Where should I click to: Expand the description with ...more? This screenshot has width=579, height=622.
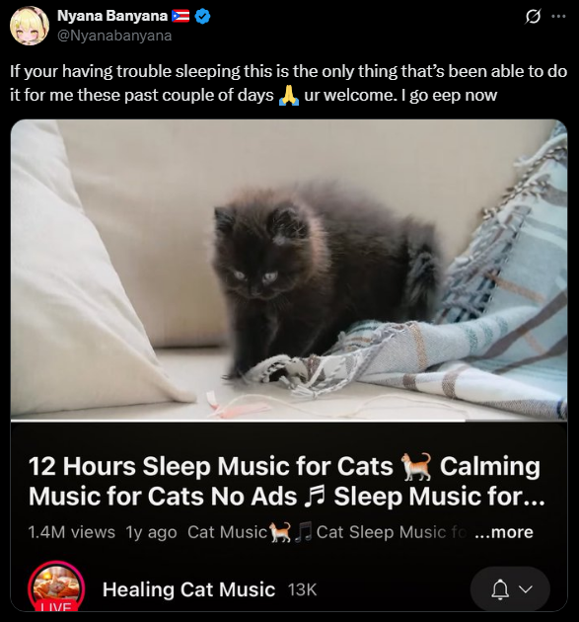[x=503, y=532]
